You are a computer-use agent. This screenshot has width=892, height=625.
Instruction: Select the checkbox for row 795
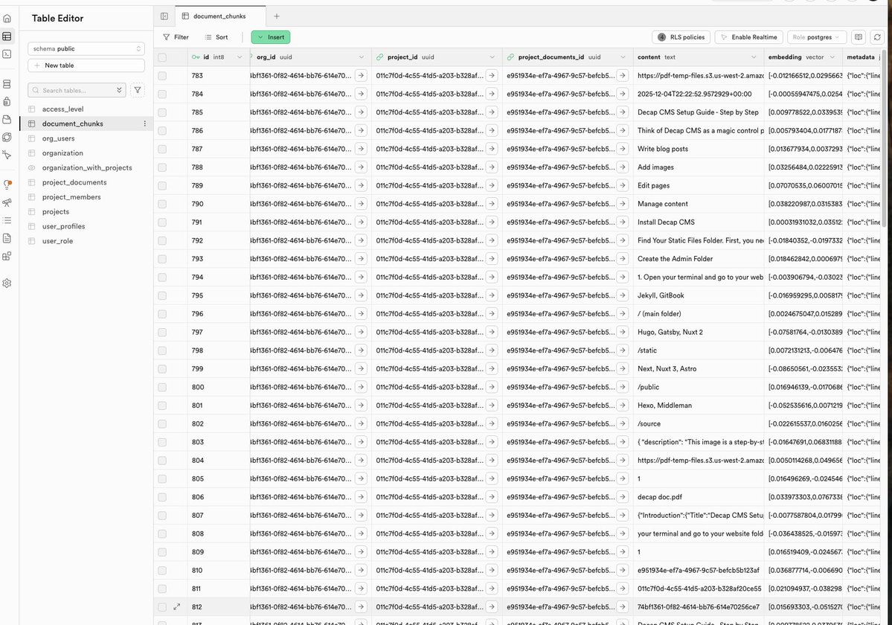(162, 295)
